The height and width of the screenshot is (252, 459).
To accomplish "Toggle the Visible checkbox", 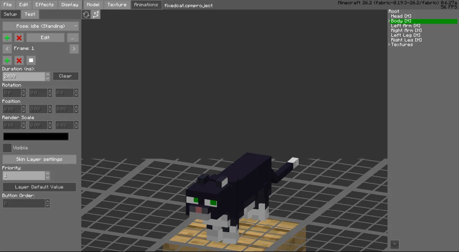I will point(7,148).
